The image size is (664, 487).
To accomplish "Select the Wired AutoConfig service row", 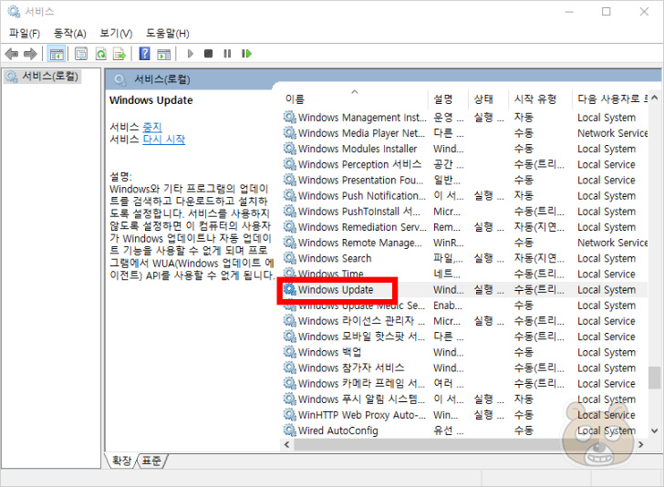I will coord(465,430).
